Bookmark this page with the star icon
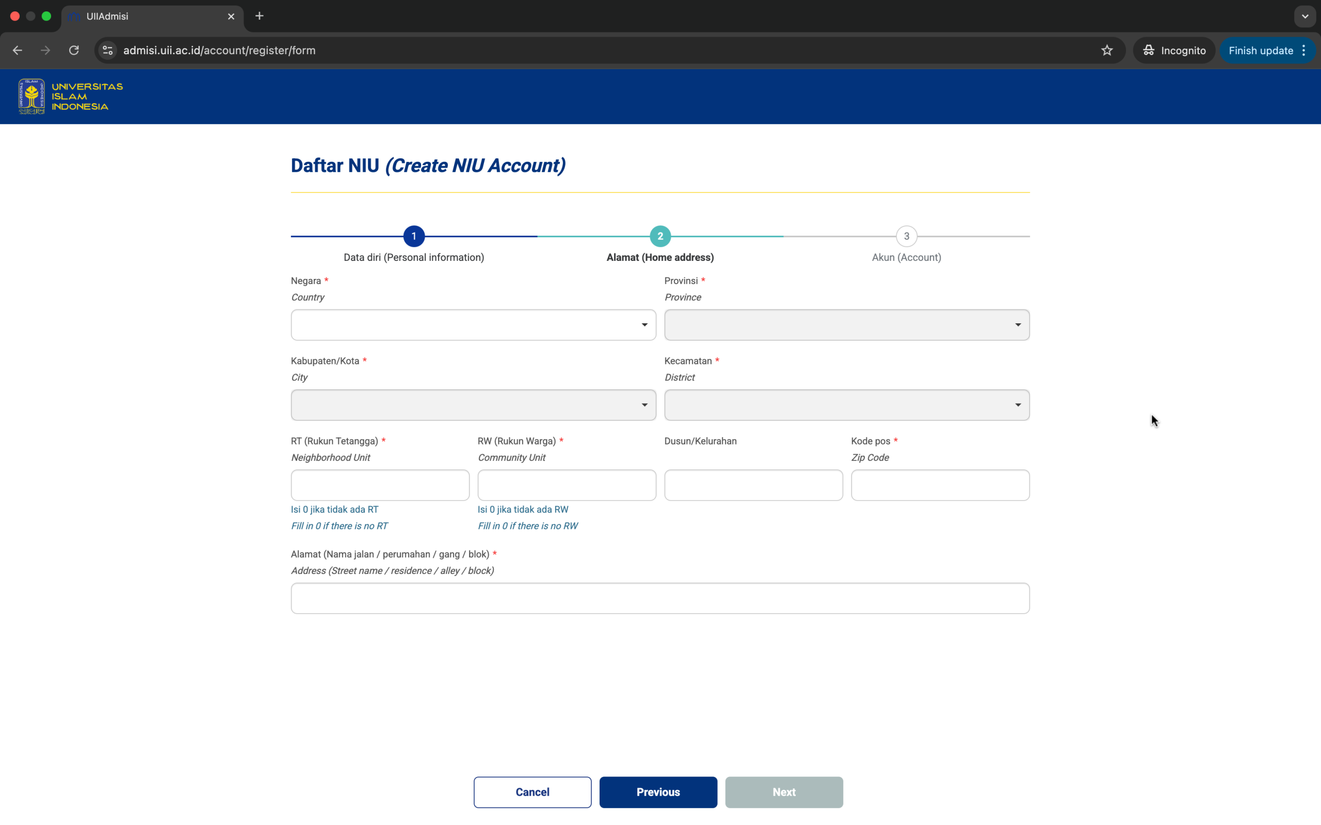Image resolution: width=1321 pixels, height=825 pixels. [x=1106, y=50]
